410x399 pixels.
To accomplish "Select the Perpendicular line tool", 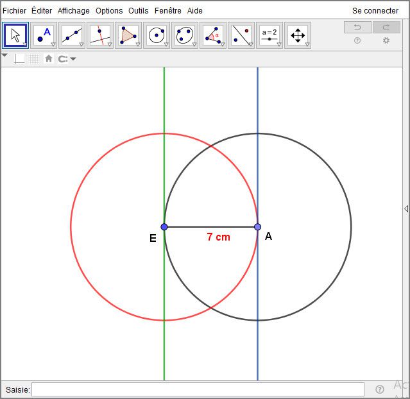I will (100, 35).
